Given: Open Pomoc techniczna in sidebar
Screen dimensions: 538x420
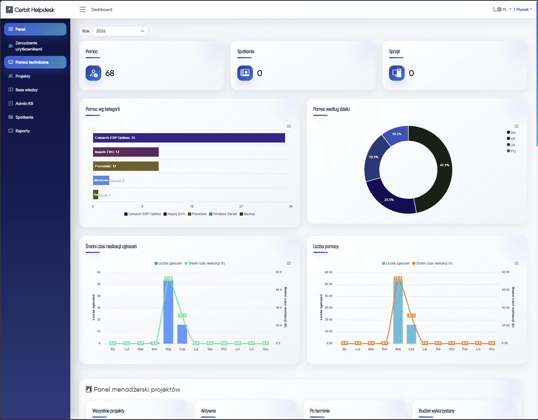Looking at the screenshot, I should click(35, 62).
